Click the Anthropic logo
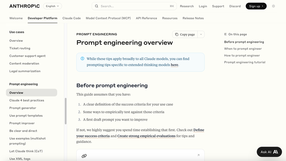 click(x=25, y=6)
